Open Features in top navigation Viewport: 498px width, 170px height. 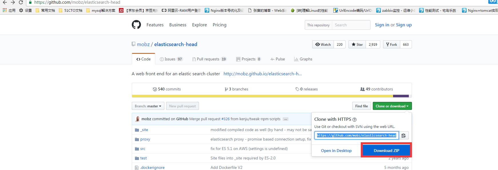[155, 25]
